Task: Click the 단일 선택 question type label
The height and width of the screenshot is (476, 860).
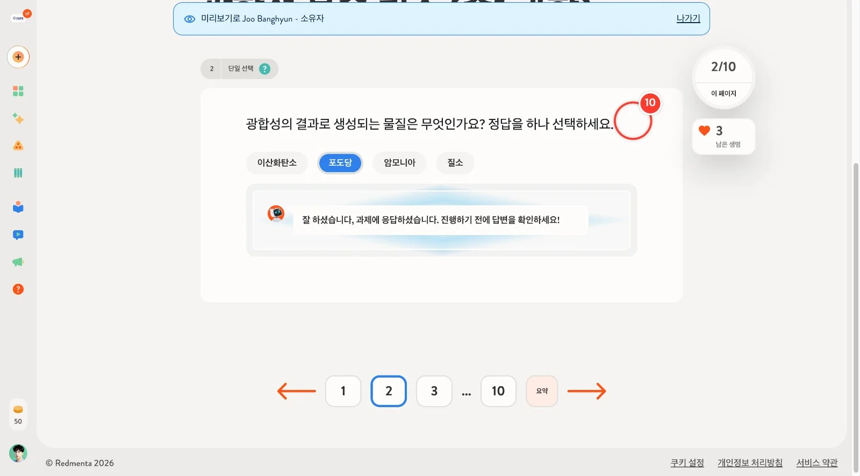Action: [240, 69]
